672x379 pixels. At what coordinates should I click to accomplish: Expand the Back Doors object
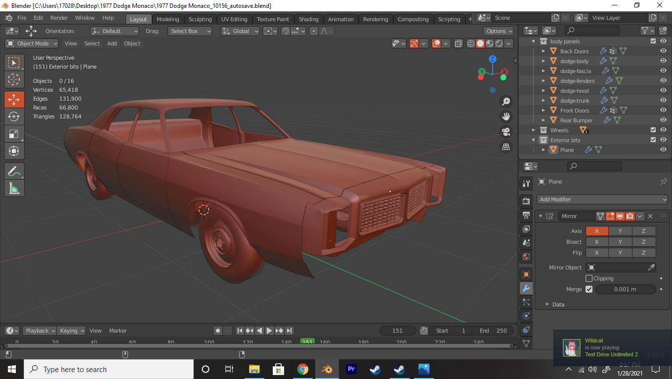[x=544, y=51]
